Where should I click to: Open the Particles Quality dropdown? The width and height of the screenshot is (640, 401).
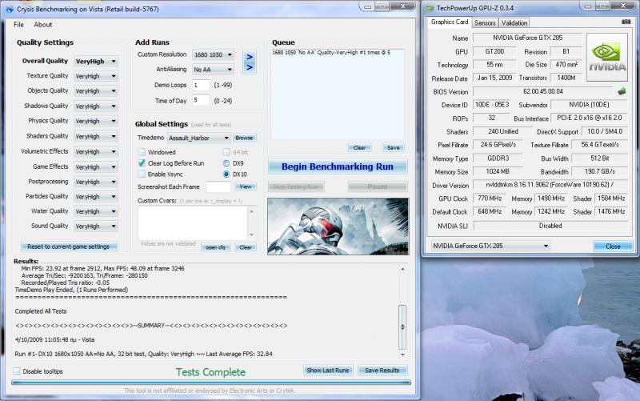click(x=96, y=196)
